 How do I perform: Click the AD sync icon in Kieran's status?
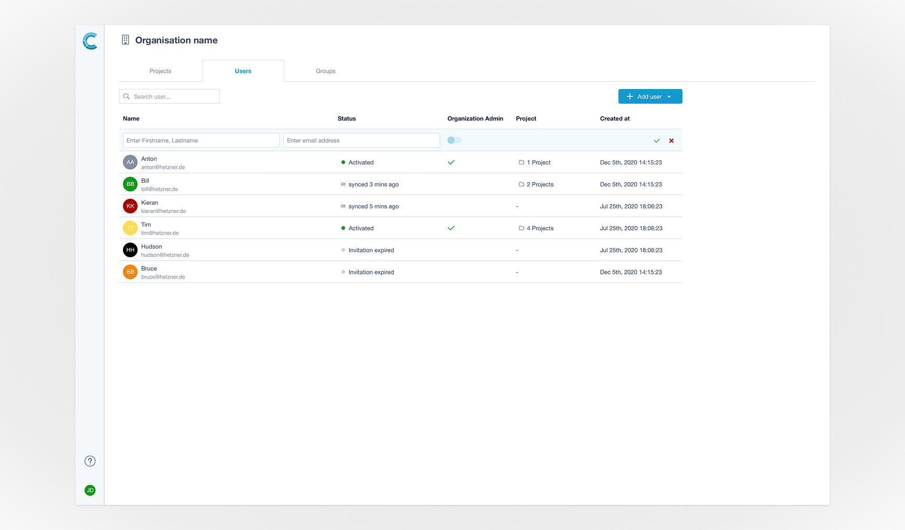pyautogui.click(x=343, y=206)
